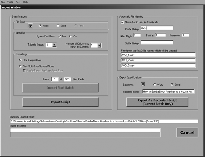Screen dimensions: 205x157
Task: Select Files Split Over Several Rows
Action: [x=20, y=66]
